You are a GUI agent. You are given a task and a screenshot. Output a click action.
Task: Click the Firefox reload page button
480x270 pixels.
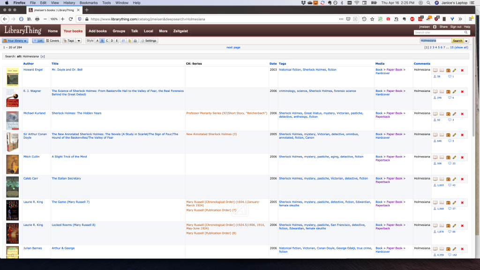click(x=70, y=19)
